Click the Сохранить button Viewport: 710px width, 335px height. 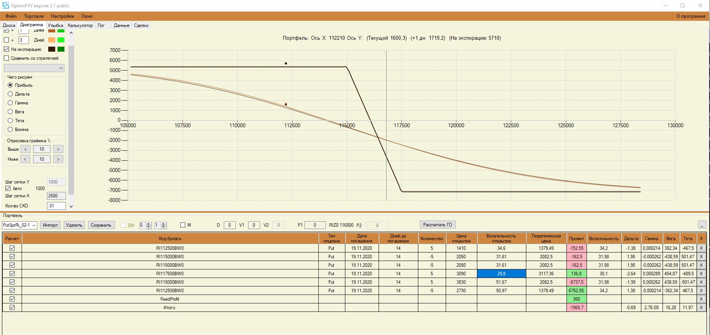[101, 225]
